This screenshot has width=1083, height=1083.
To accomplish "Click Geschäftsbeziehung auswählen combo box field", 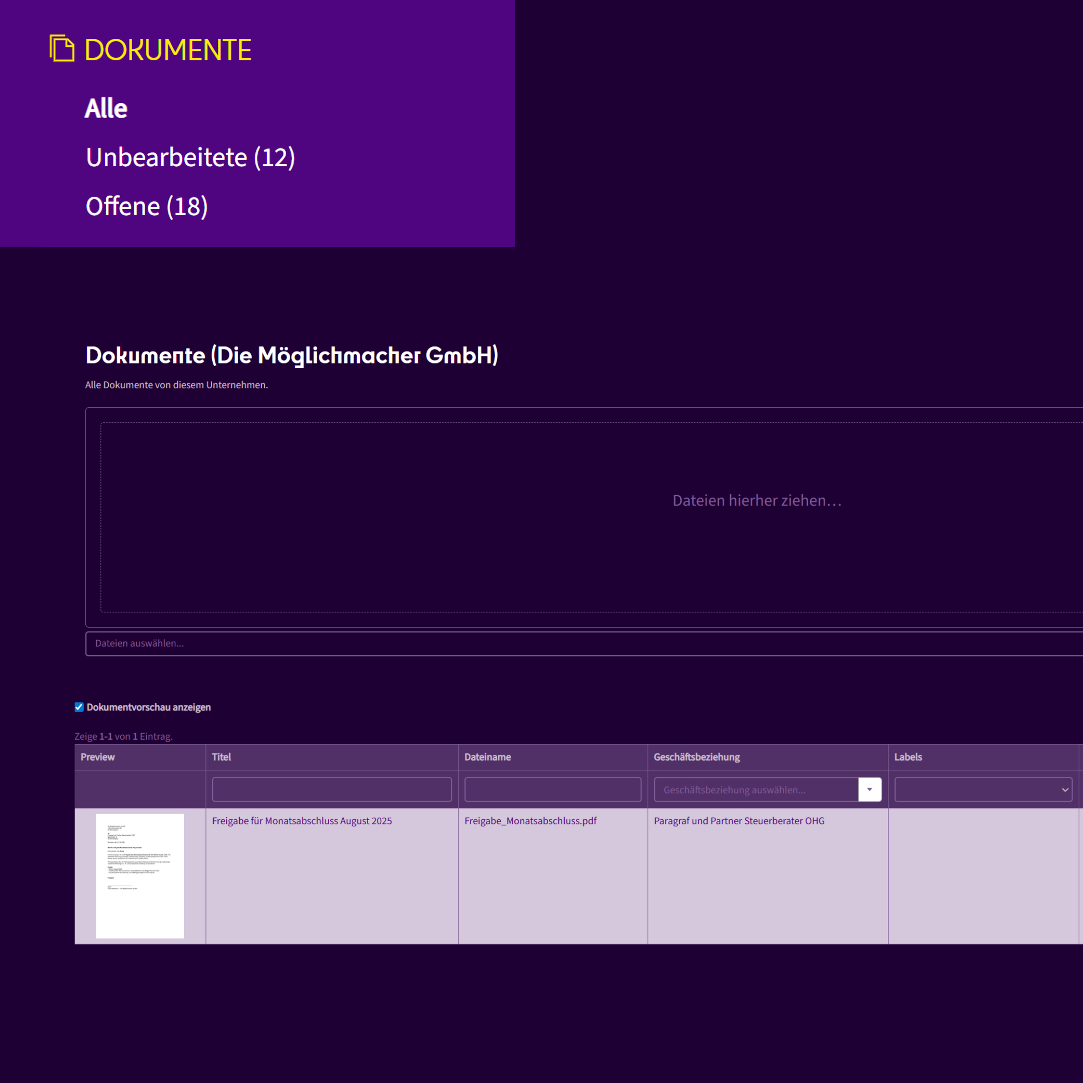I will (755, 789).
